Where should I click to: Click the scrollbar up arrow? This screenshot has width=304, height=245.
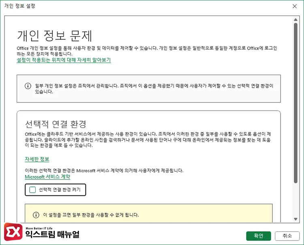point(295,20)
